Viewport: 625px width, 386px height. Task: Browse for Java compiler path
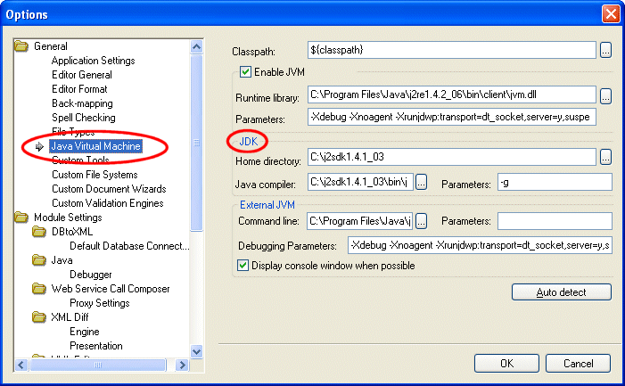[x=422, y=183]
